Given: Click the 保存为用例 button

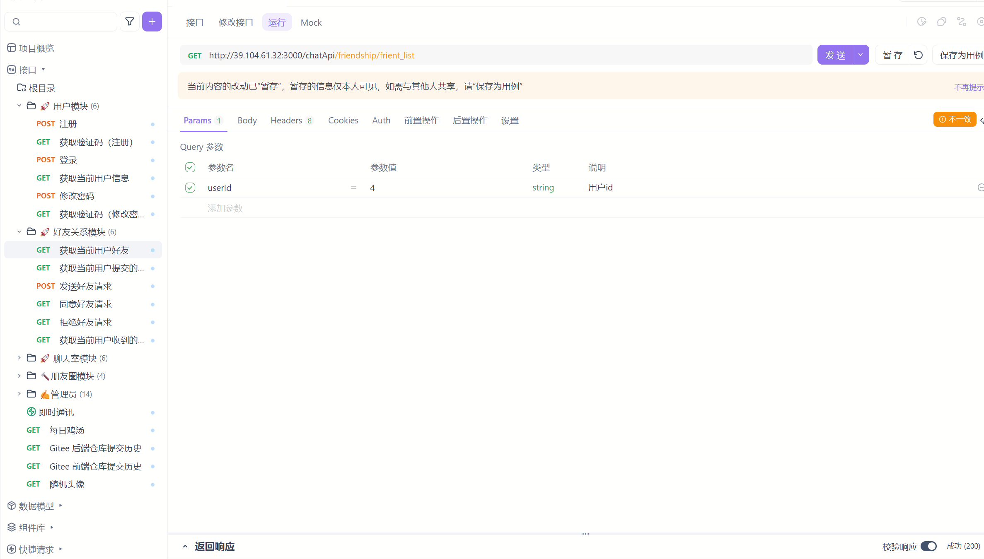Looking at the screenshot, I should click(x=958, y=55).
